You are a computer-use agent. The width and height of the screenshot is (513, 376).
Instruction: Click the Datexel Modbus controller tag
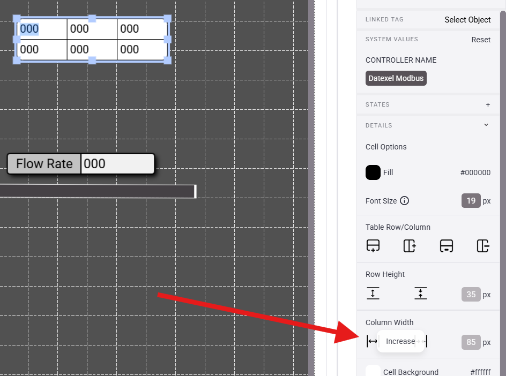pos(396,78)
